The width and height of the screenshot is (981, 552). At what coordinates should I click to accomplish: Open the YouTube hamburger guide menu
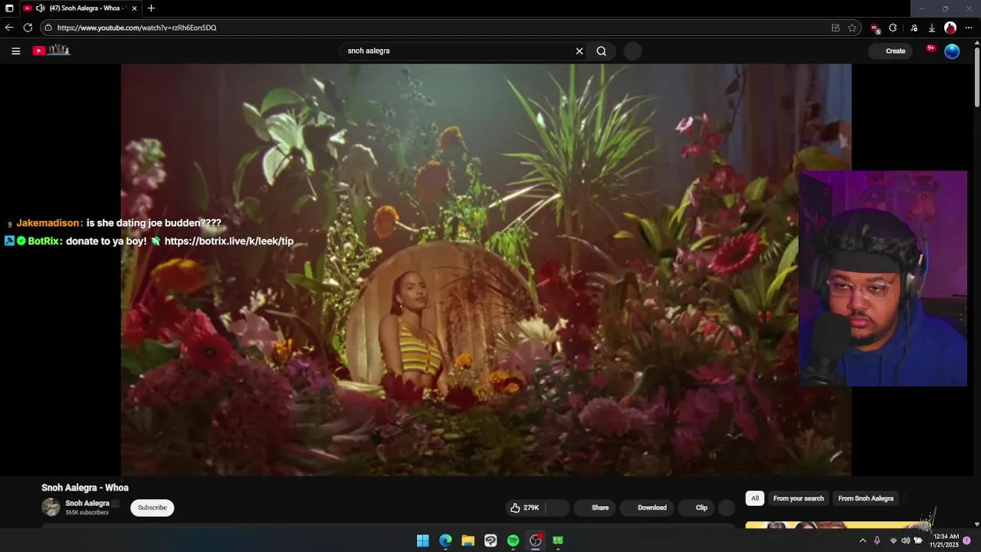pos(15,51)
